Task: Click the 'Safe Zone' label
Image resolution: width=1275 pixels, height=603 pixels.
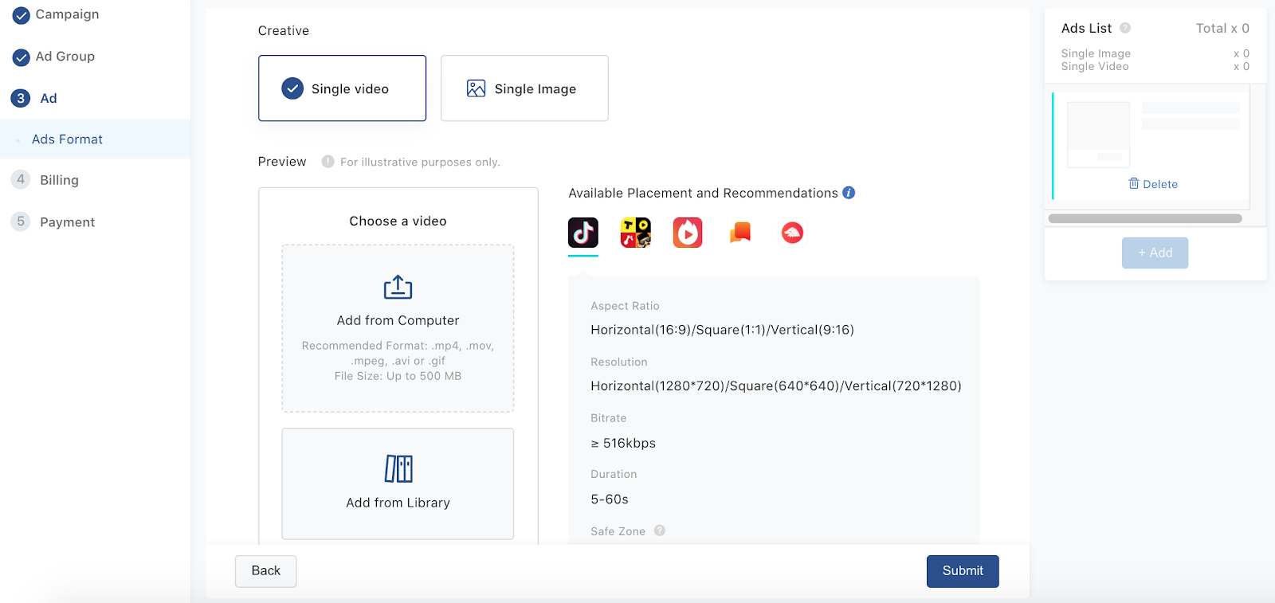Action: (x=618, y=531)
